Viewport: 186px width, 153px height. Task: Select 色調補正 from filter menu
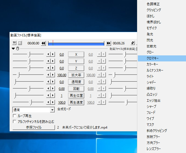[161, 4]
